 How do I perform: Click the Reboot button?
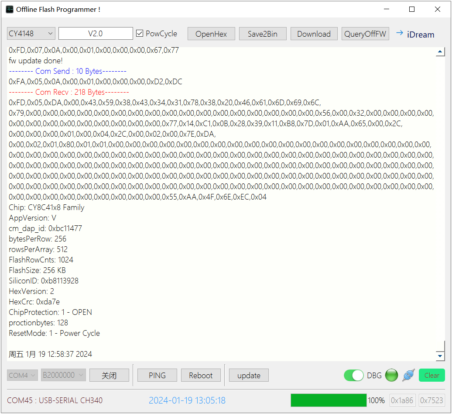tap(201, 375)
